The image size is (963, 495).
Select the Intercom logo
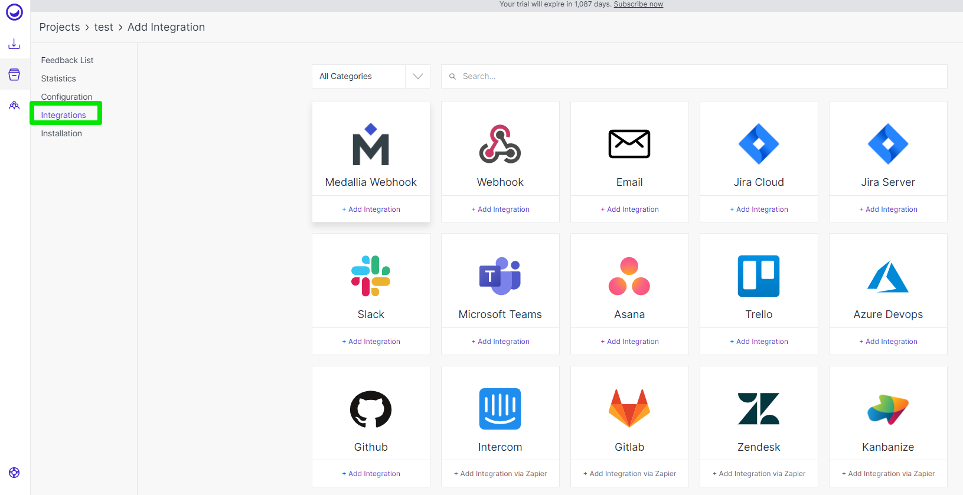tap(500, 409)
